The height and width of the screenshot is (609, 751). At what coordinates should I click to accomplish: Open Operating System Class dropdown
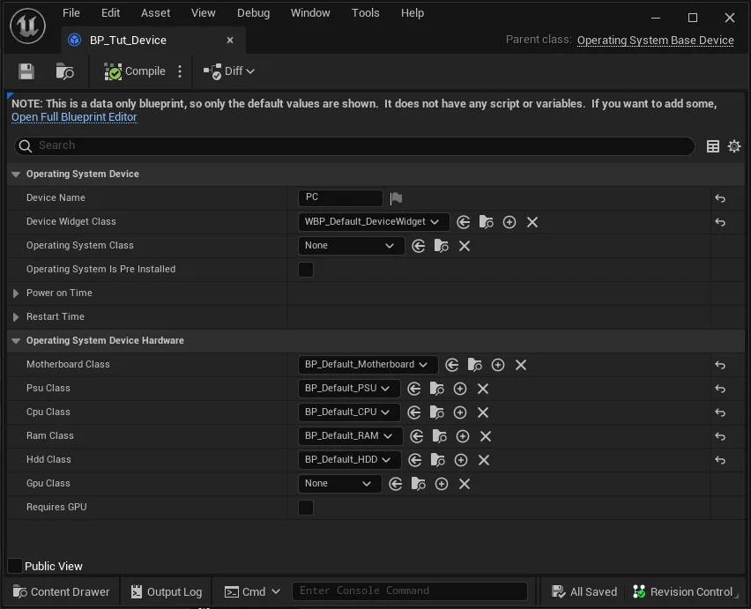click(351, 246)
